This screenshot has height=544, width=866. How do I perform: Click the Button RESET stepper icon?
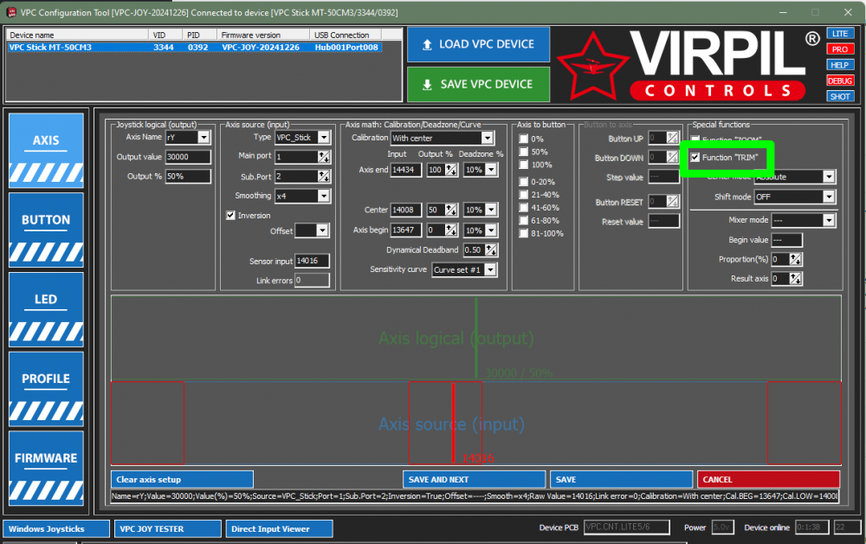tap(673, 202)
